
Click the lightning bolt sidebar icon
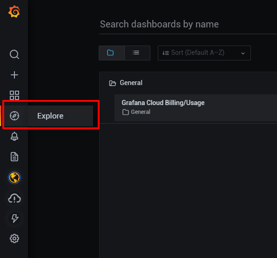pyautogui.click(x=14, y=218)
